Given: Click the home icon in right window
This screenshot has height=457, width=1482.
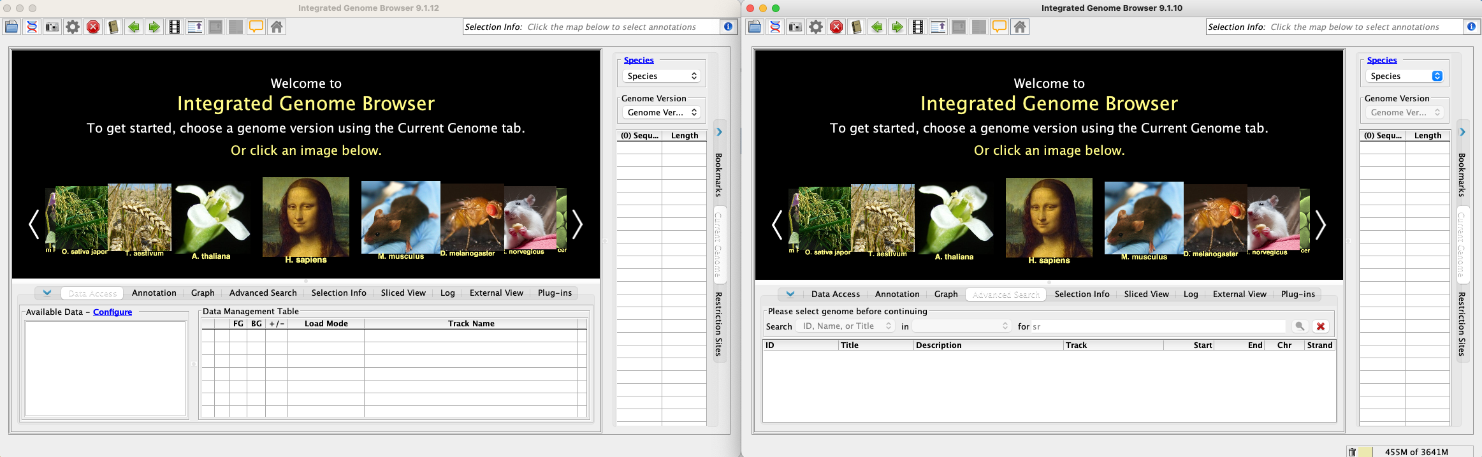Looking at the screenshot, I should (x=1020, y=27).
